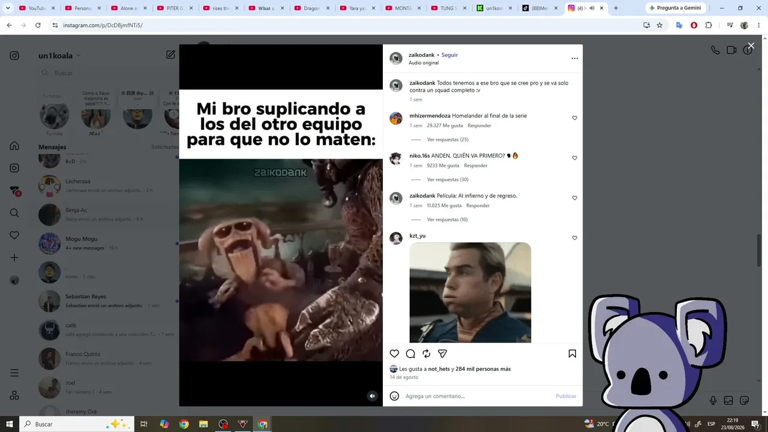768x432 pixels.
Task: Expand the 10 replies under zaikodank's comment
Action: coord(448,220)
